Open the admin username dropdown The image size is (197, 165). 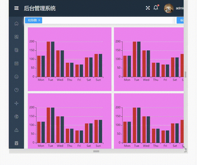[180, 8]
